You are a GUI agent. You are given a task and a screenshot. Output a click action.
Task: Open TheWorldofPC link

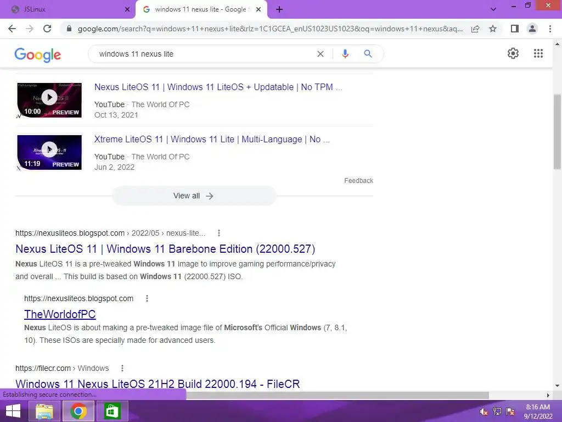point(60,314)
